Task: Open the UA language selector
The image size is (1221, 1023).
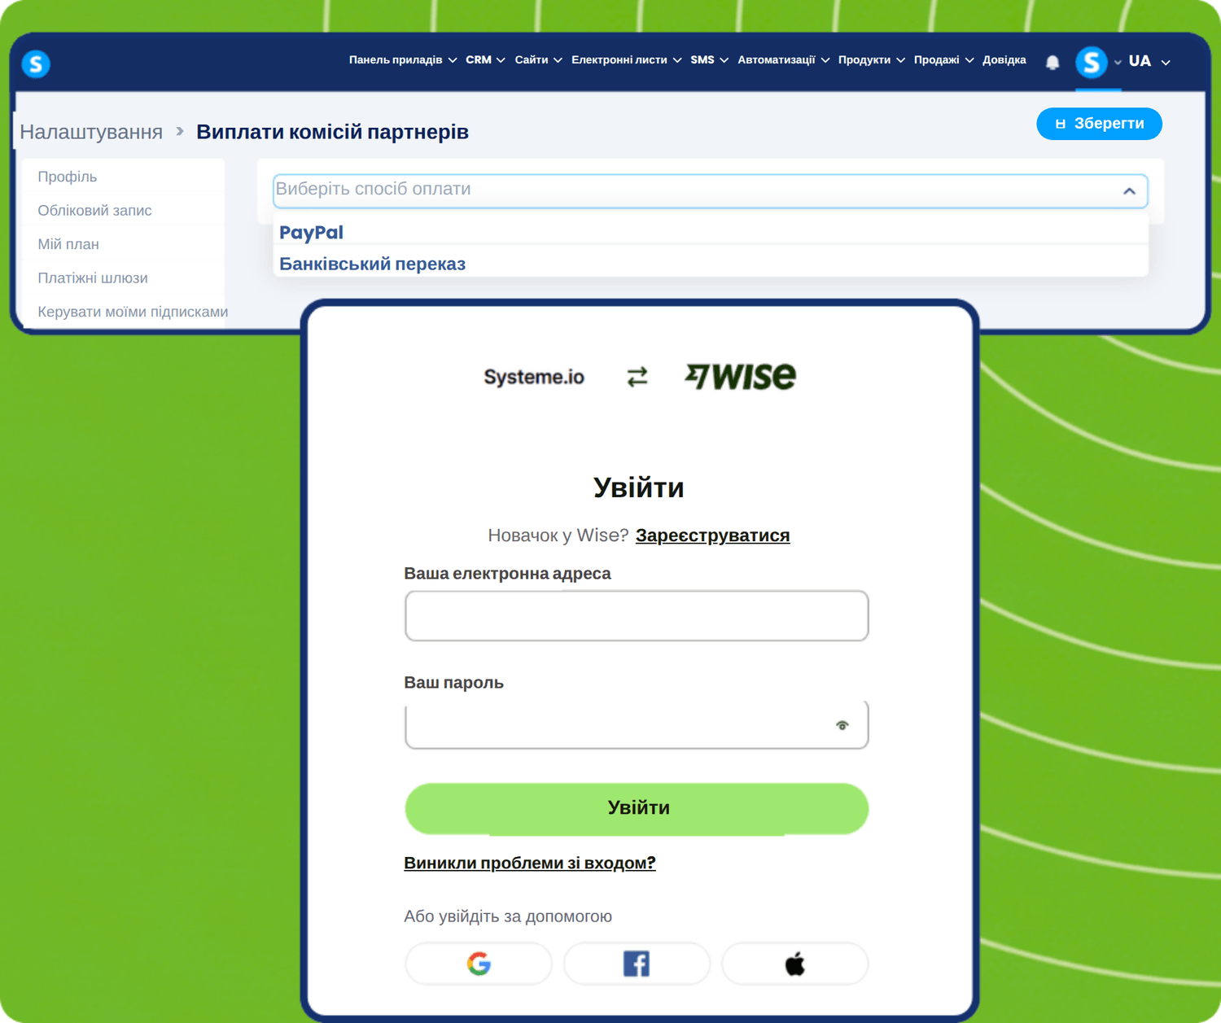Action: [x=1149, y=61]
